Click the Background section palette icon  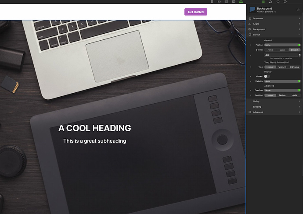point(250,29)
